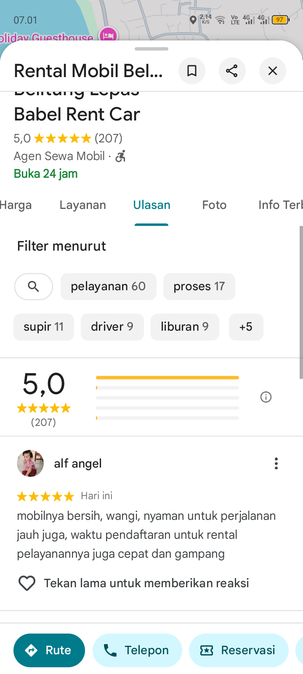Tap the rating info icon
This screenshot has height=674, width=303.
coord(266,397)
